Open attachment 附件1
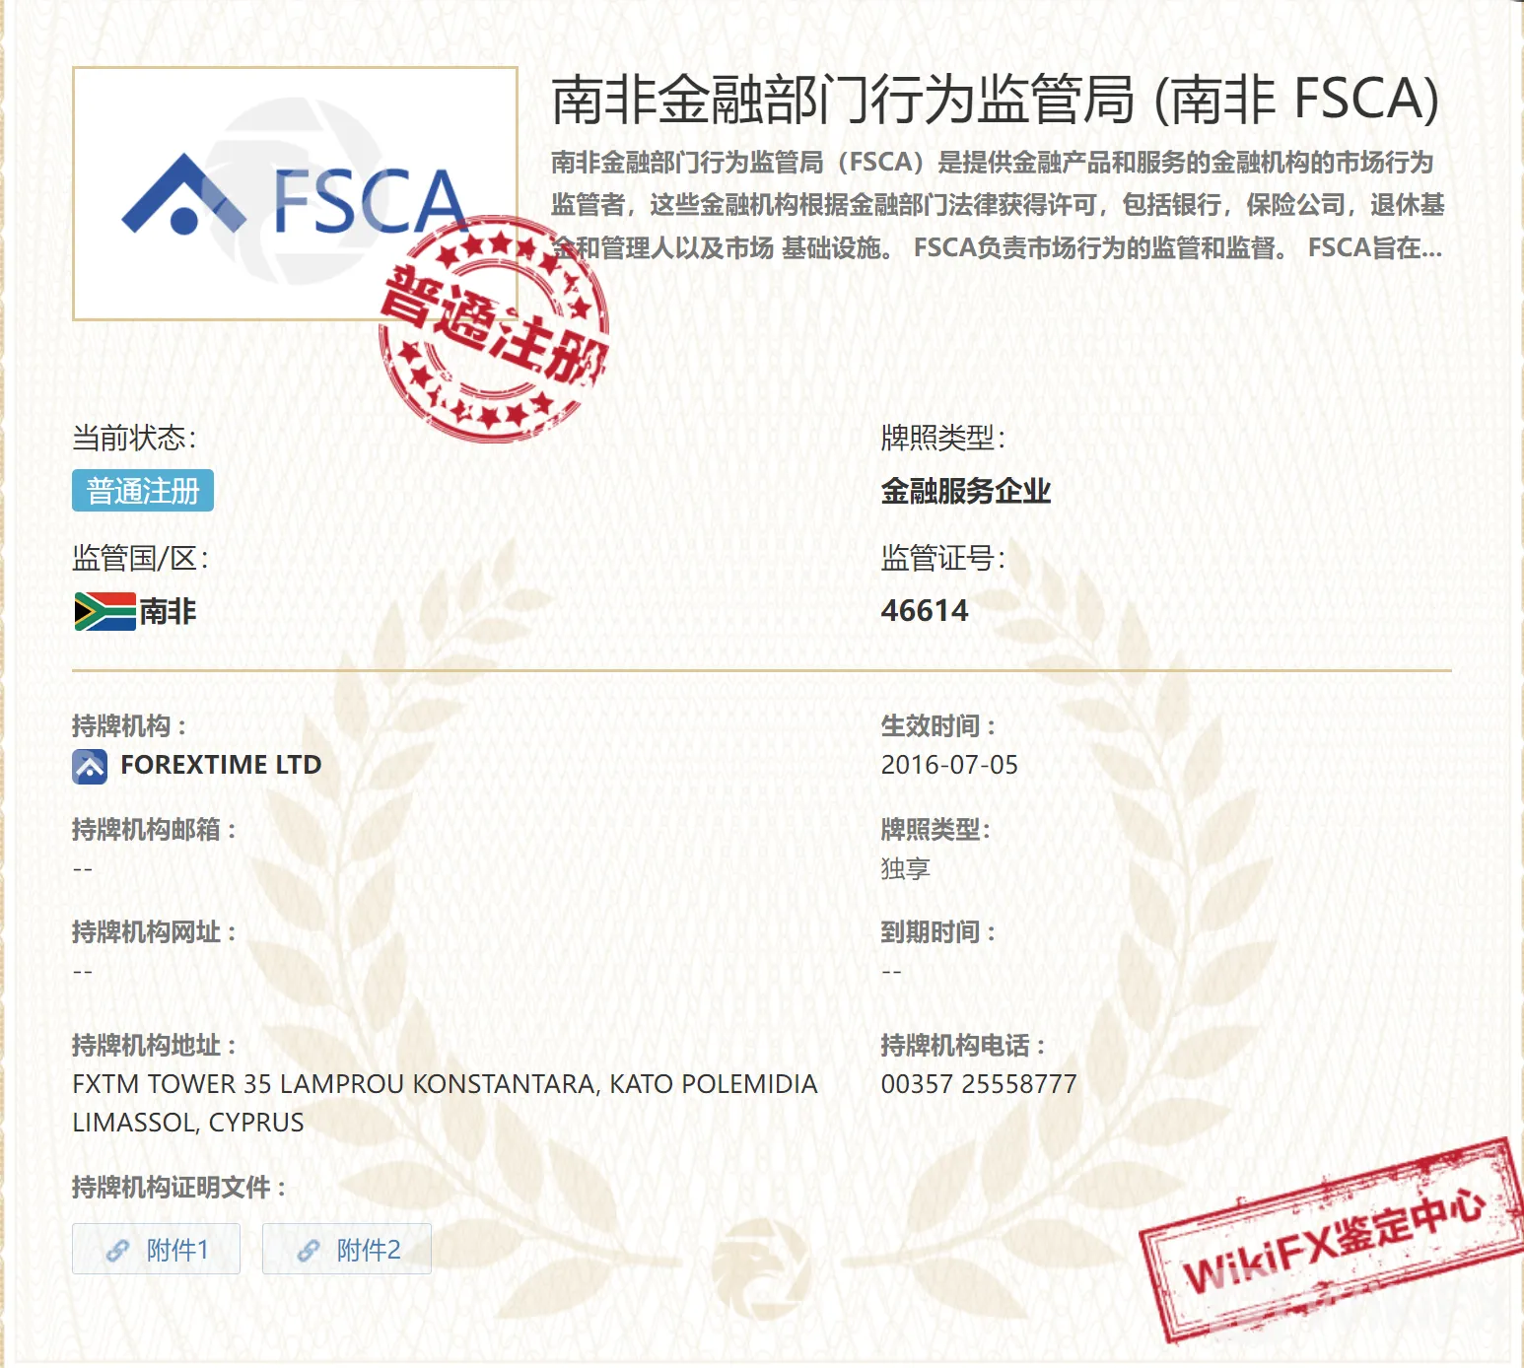This screenshot has height=1368, width=1524. 156,1249
